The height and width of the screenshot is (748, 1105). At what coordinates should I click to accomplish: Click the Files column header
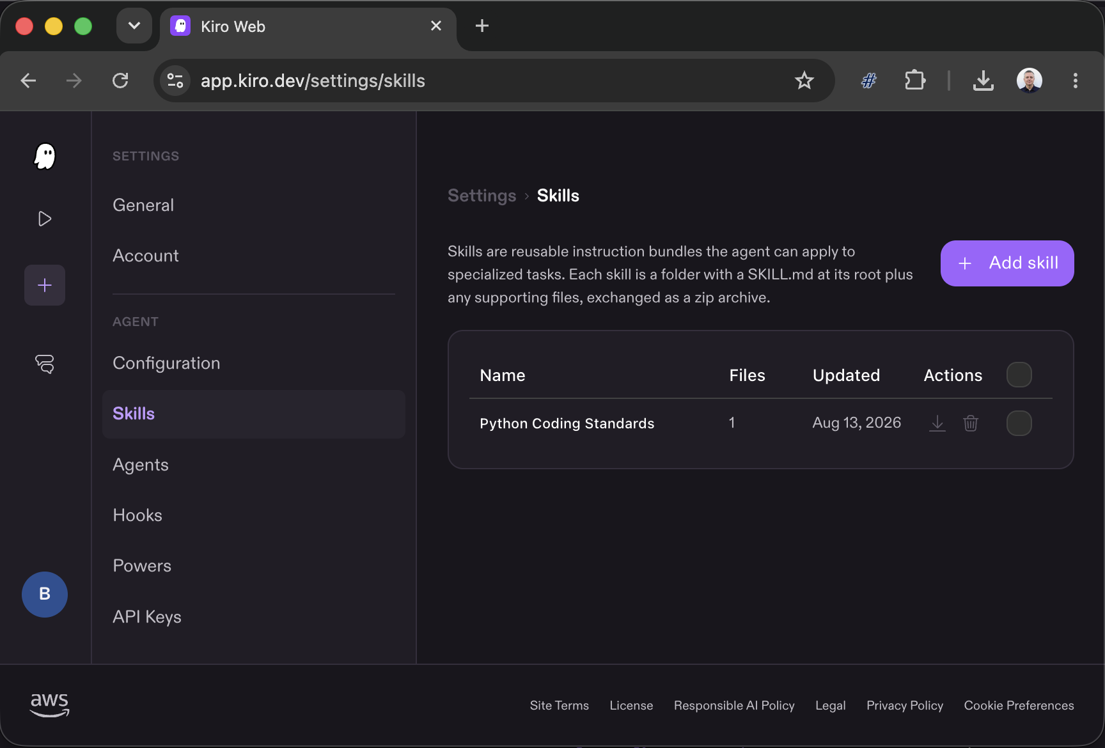748,375
